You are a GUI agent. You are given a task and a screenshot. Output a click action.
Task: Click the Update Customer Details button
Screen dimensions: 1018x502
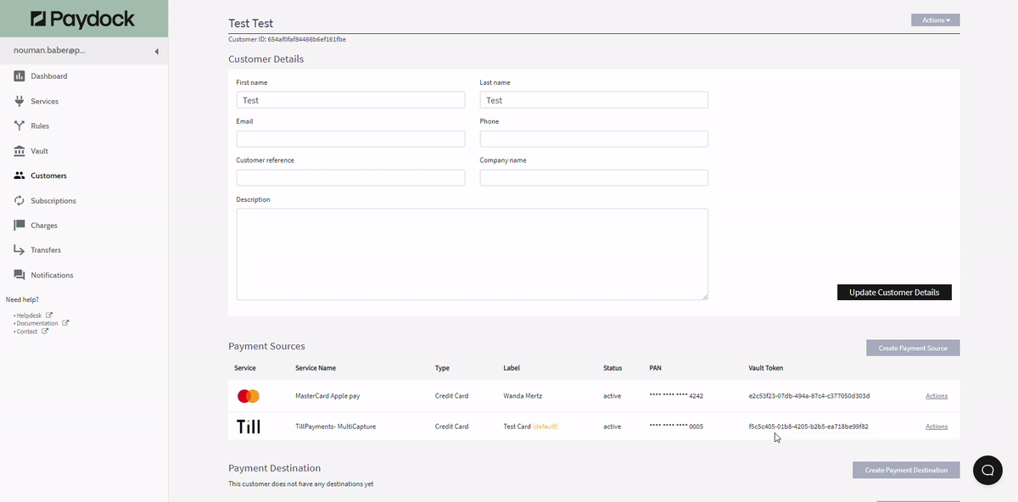point(894,293)
